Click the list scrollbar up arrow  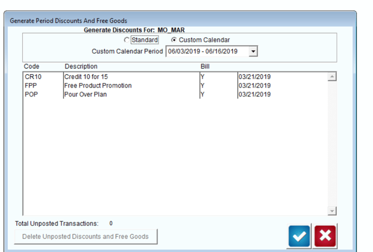(x=332, y=76)
